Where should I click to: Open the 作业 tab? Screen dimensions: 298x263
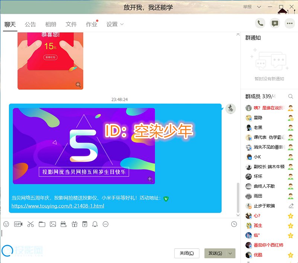pos(92,24)
